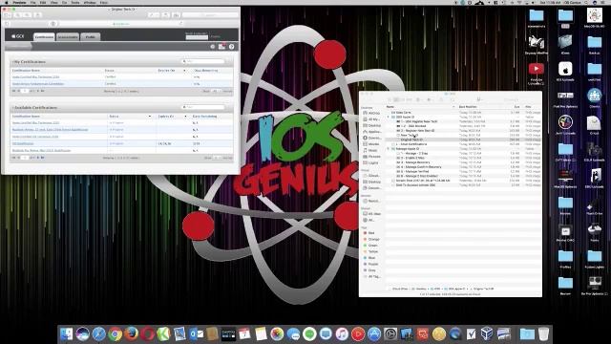Open the mail icon with red badge in GCX

221,47
